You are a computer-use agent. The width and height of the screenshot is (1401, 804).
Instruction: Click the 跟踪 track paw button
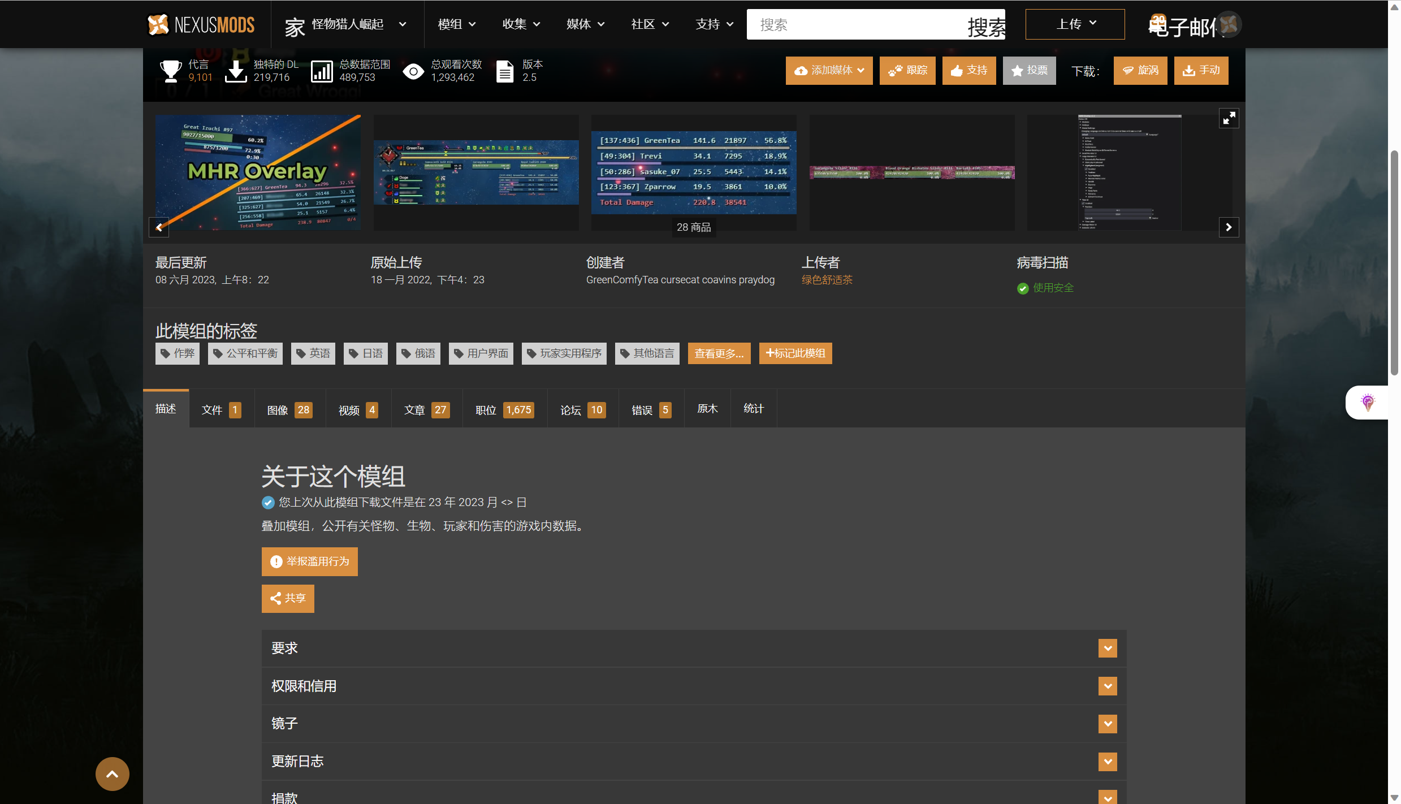click(x=907, y=71)
